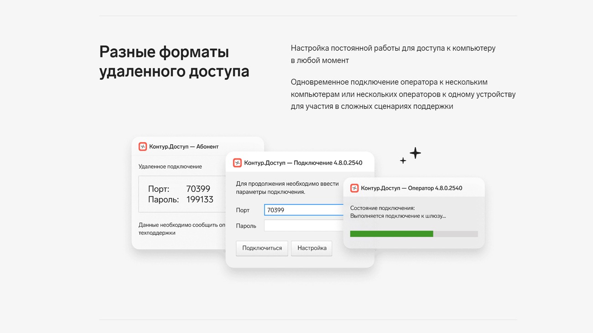Select the Абонент window title bar text
The width and height of the screenshot is (593, 333).
tap(184, 147)
